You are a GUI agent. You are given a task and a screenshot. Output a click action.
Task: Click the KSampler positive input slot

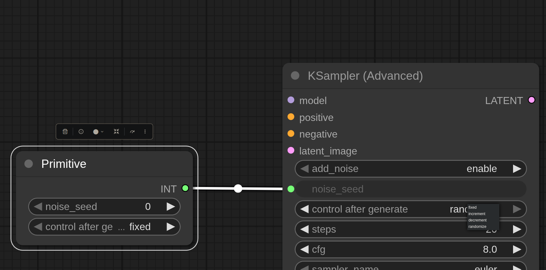point(291,117)
